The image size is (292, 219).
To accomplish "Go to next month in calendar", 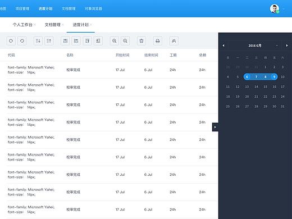I will point(287,45).
